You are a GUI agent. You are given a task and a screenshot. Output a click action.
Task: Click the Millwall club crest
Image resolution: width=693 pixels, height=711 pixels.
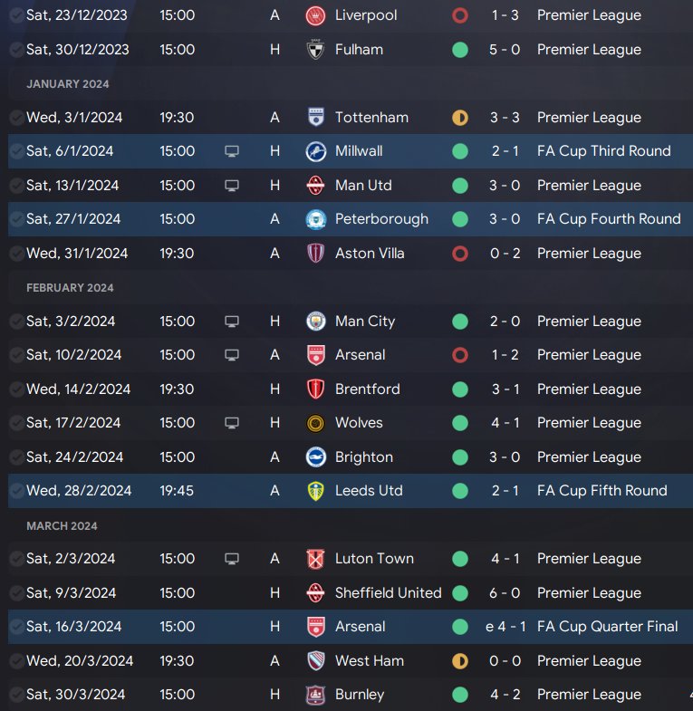click(x=316, y=151)
